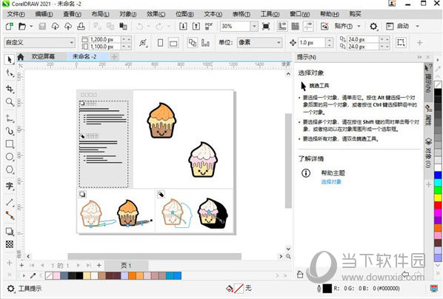Image resolution: width=443 pixels, height=299 pixels.
Task: Open the 文件 menu
Action: click(x=16, y=14)
